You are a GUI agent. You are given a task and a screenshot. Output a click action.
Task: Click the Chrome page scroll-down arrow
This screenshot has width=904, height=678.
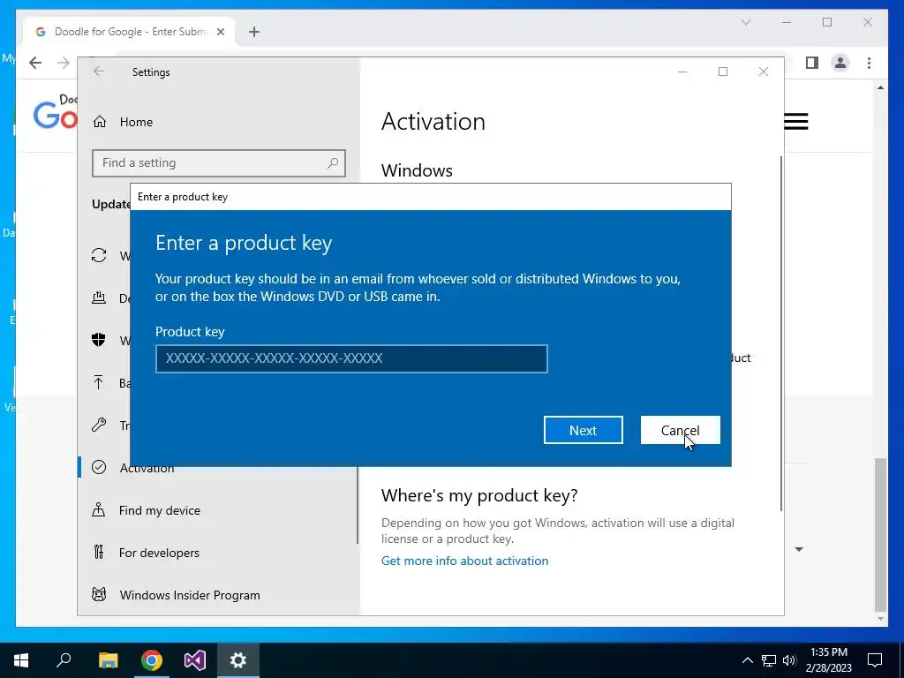[880, 619]
